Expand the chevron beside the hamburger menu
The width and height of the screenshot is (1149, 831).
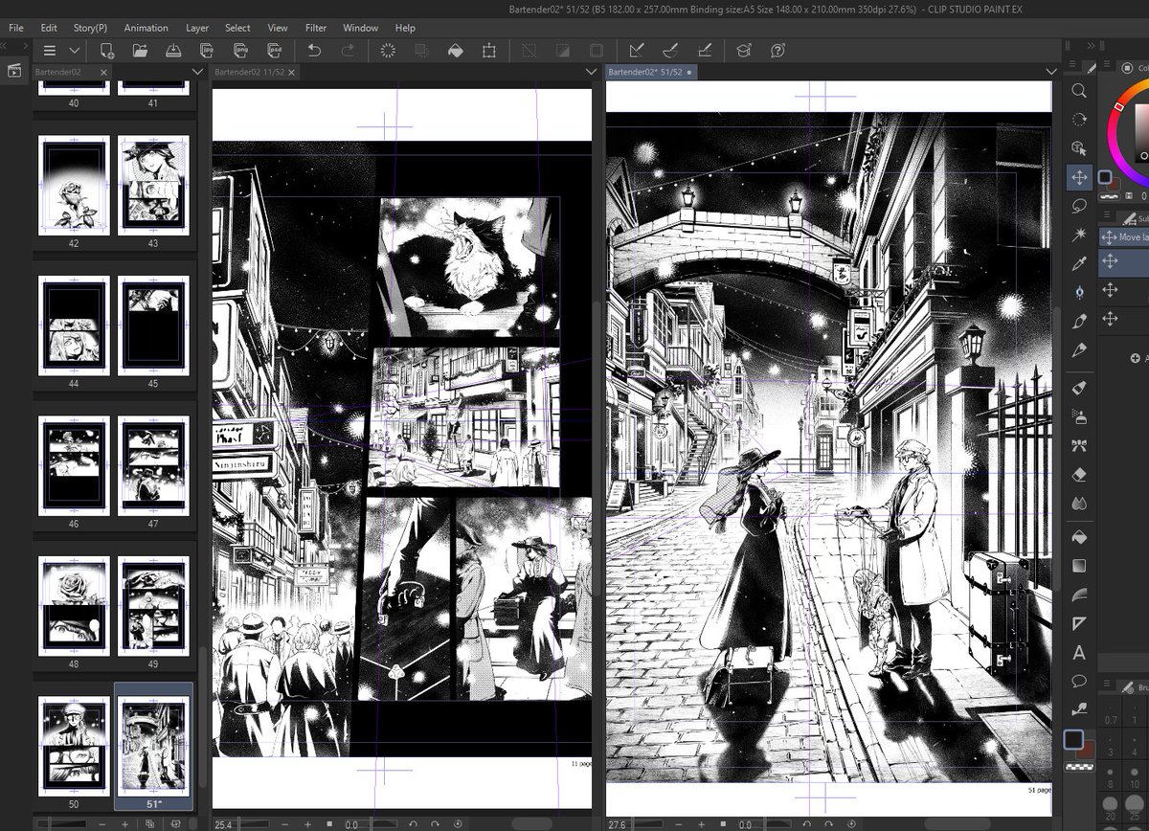pyautogui.click(x=75, y=51)
